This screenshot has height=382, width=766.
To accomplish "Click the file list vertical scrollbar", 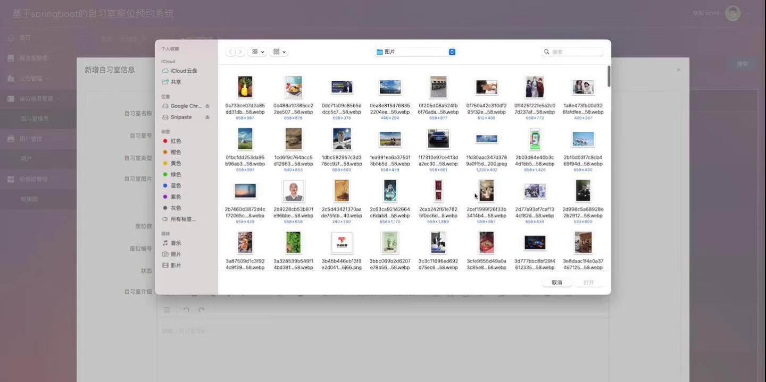I will (x=609, y=77).
